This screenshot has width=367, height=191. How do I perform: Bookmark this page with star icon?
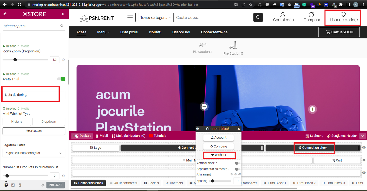(251, 5)
